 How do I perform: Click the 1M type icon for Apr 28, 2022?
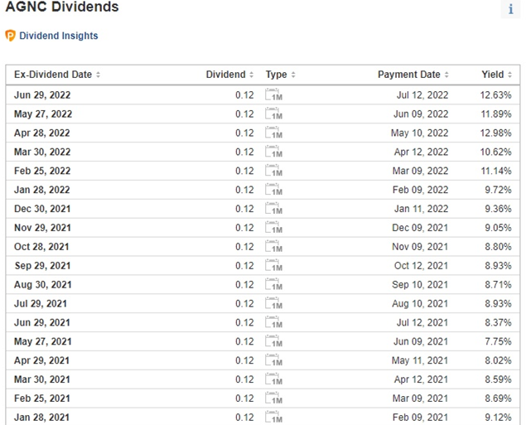(273, 133)
